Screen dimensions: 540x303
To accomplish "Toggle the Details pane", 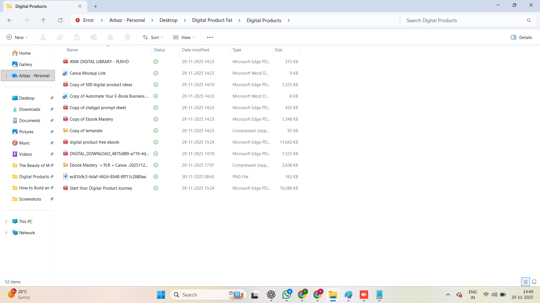I will coord(521,37).
